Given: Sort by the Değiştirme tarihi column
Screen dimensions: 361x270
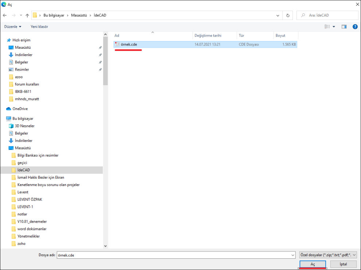Looking at the screenshot, I should (214, 36).
